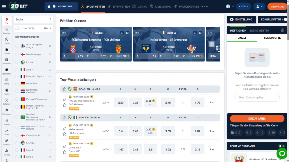Select the Einzel tab
Image resolution: width=289 pixels, height=162 pixels.
click(x=242, y=38)
